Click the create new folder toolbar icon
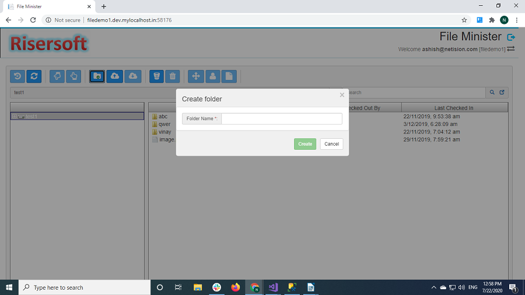The image size is (525, 295). 97,76
